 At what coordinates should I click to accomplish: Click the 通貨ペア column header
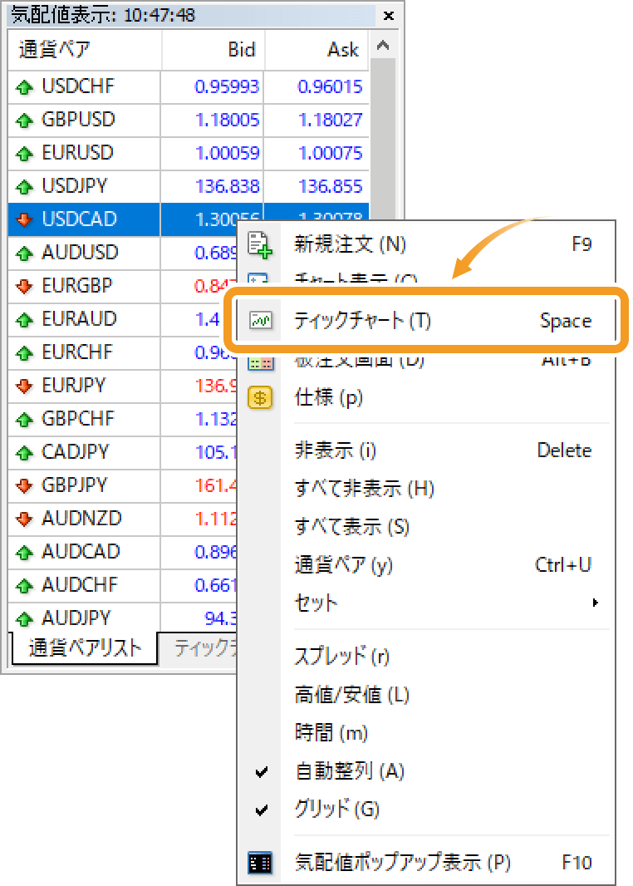[x=85, y=50]
